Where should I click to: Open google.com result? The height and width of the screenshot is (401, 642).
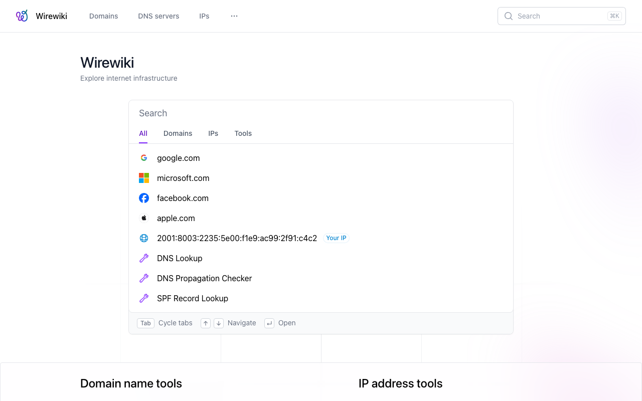point(321,158)
